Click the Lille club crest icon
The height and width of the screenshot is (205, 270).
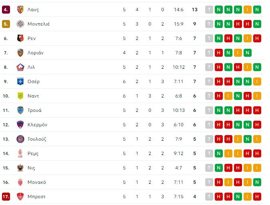click(x=20, y=67)
